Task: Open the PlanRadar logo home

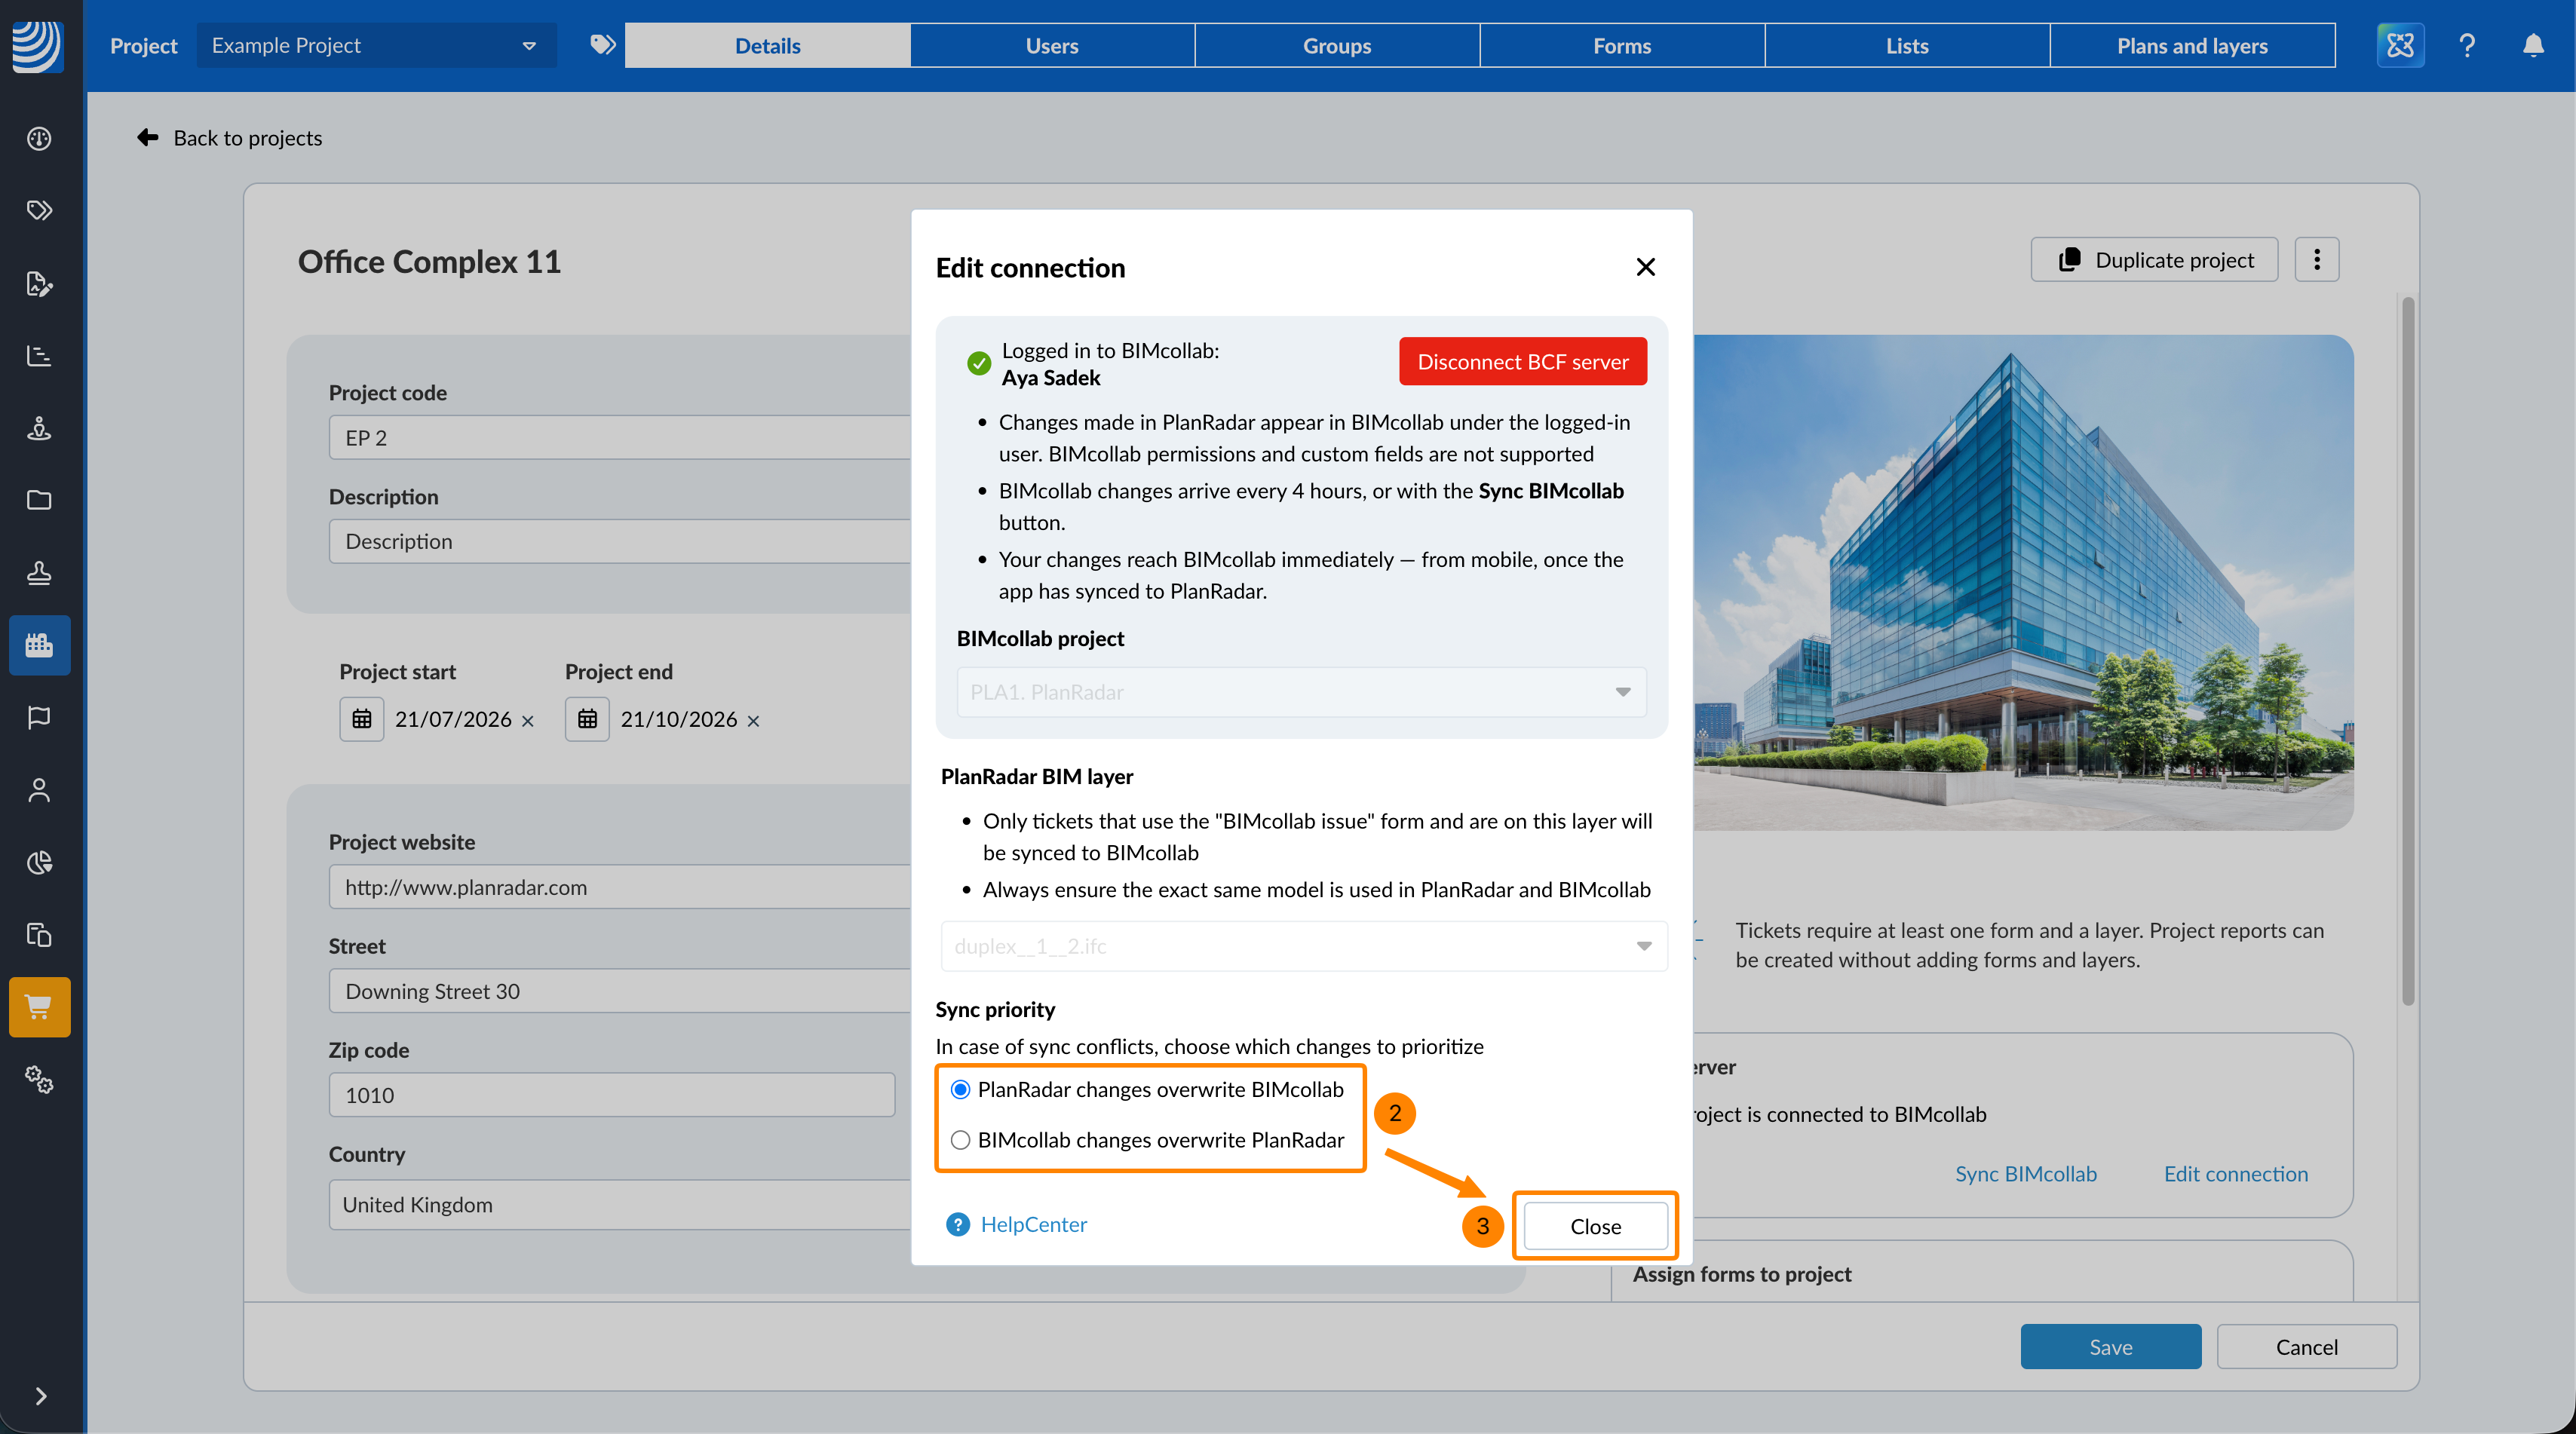Action: (38, 45)
